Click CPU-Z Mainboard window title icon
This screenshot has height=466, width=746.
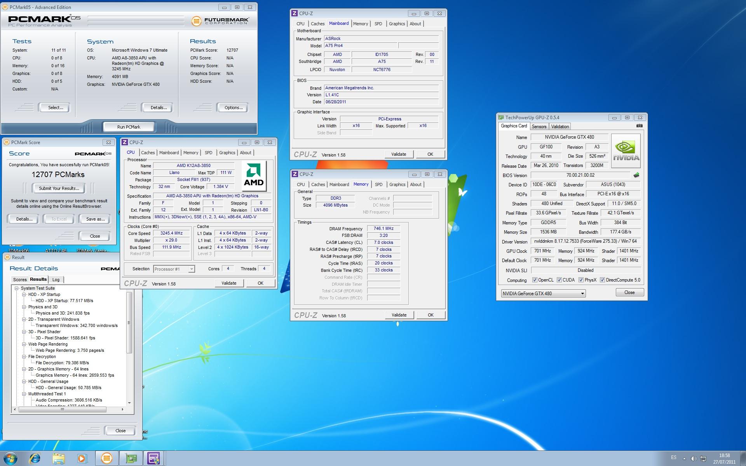point(295,13)
